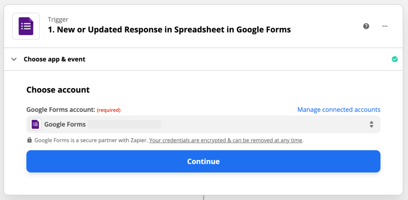Screen dimensions: 408x200
Task: Click the up-down arrows on account selector
Action: pyautogui.click(x=371, y=124)
